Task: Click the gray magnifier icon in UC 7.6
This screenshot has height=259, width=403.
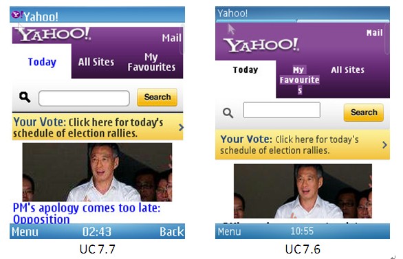Action: coord(228,113)
